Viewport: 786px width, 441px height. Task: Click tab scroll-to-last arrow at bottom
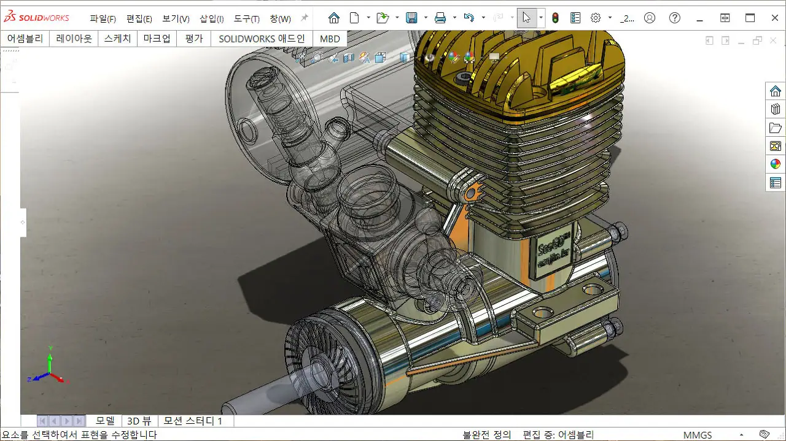click(x=79, y=421)
